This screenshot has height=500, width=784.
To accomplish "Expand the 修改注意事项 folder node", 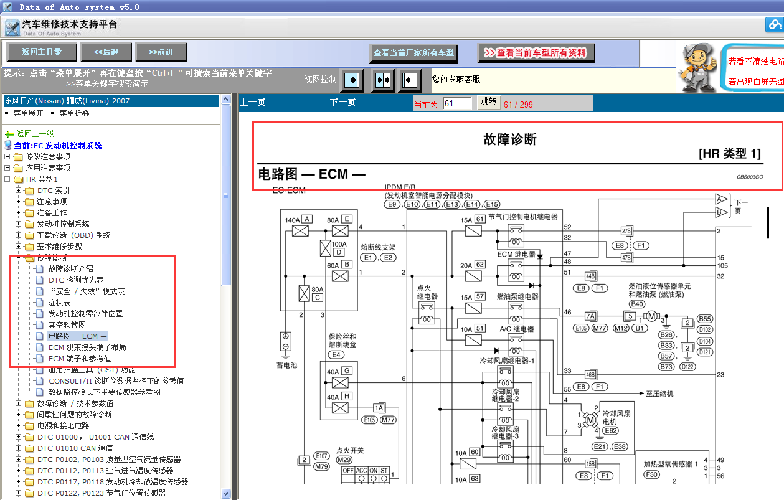I will [7, 157].
